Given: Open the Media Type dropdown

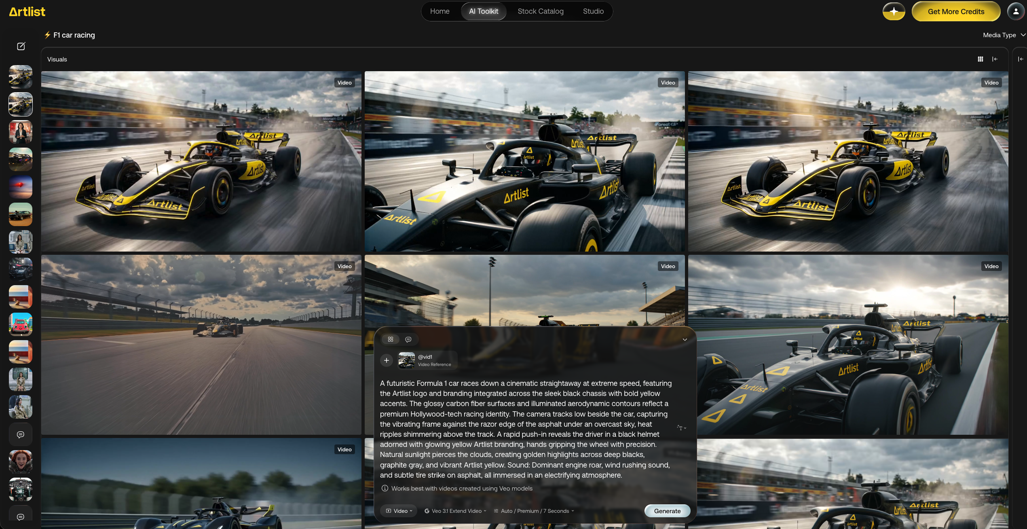Looking at the screenshot, I should (x=1004, y=35).
